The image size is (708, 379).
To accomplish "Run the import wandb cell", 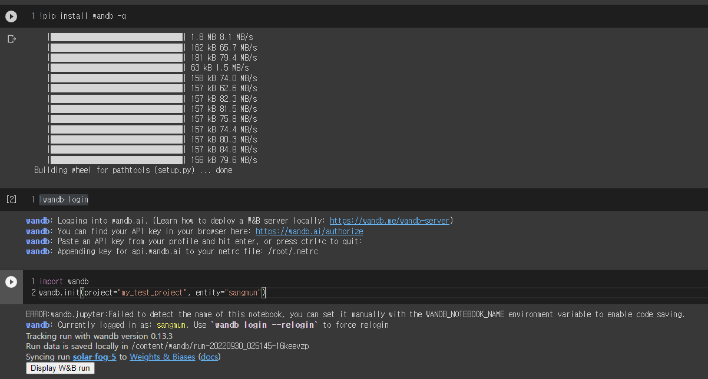I will point(11,282).
